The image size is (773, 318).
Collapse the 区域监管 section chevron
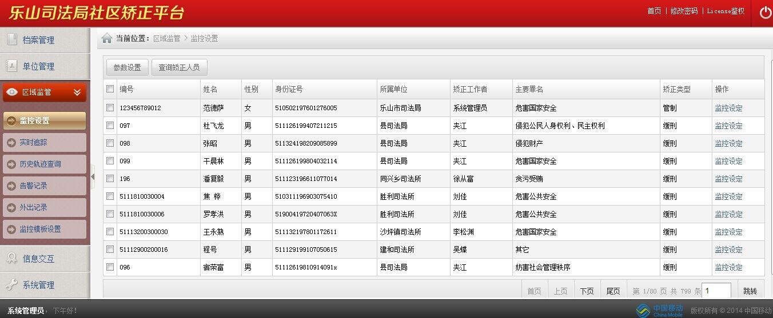point(77,92)
